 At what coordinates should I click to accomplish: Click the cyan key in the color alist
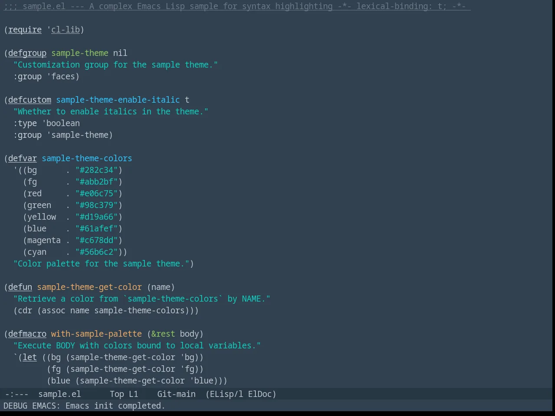(37, 252)
